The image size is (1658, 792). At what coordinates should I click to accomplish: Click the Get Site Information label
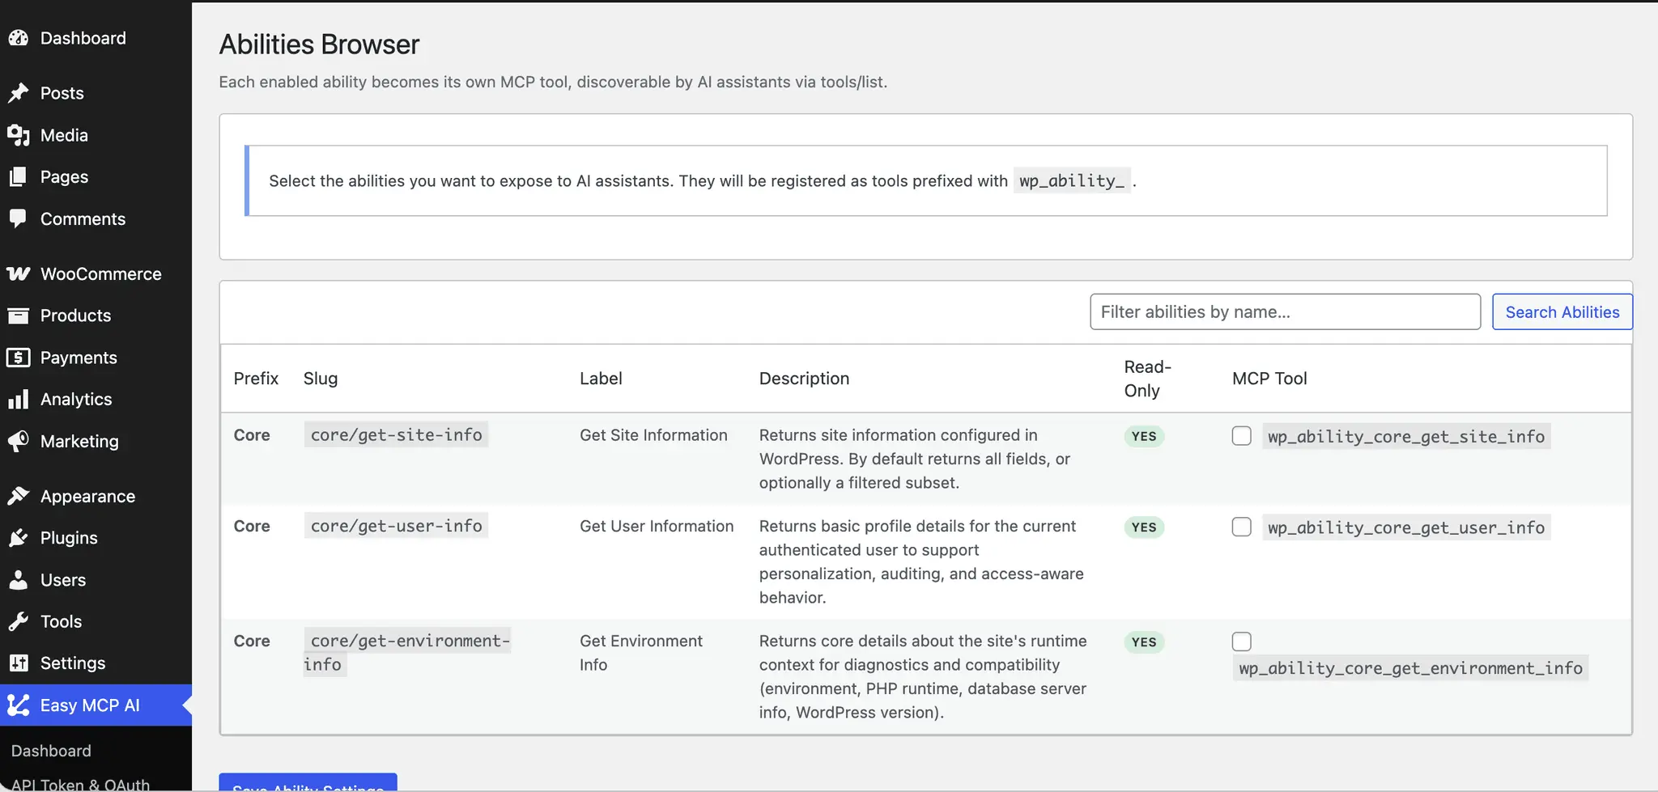653,435
